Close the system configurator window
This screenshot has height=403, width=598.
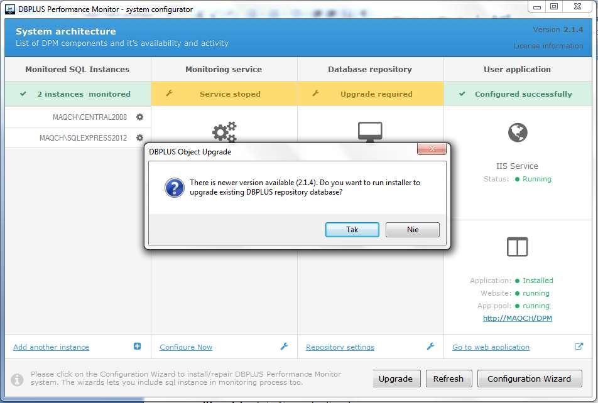(x=577, y=6)
